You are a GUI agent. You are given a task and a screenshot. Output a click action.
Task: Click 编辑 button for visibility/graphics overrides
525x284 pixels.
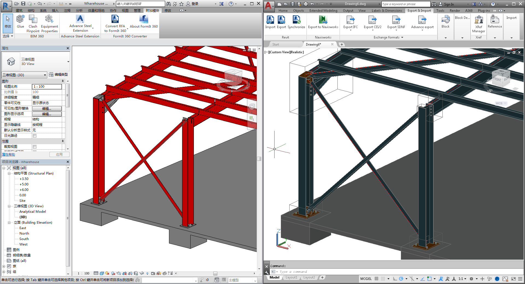(47, 108)
